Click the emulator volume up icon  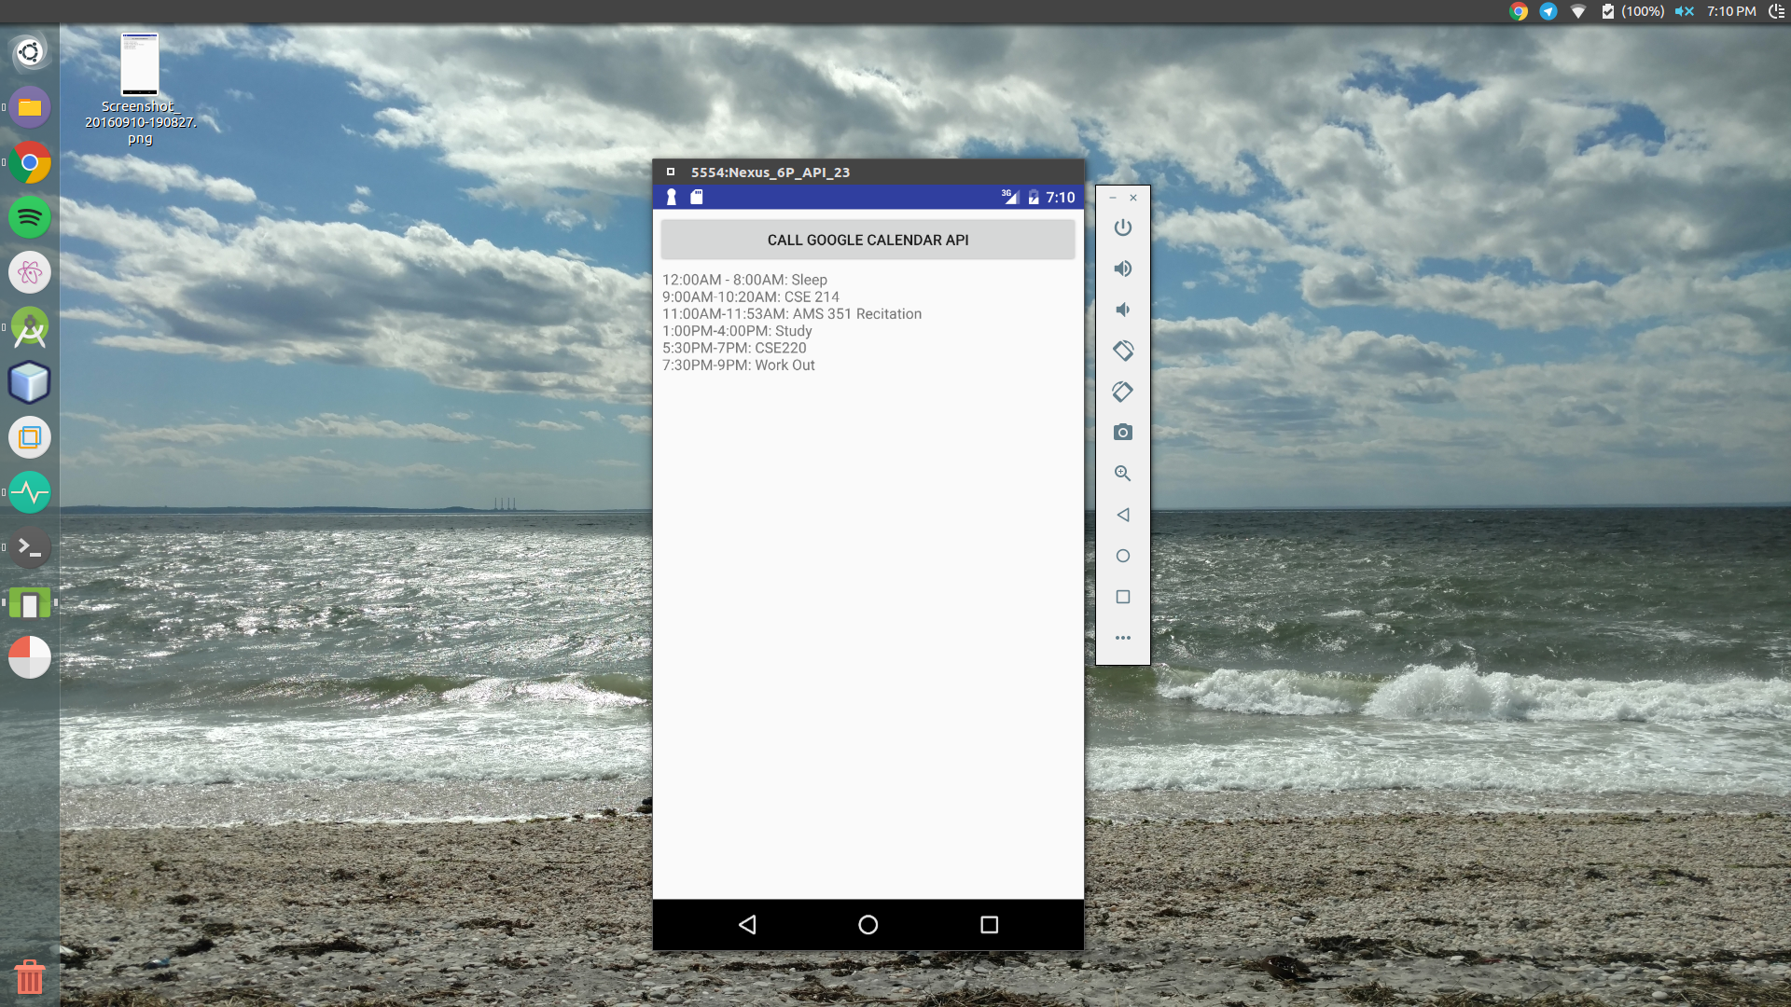pos(1122,269)
